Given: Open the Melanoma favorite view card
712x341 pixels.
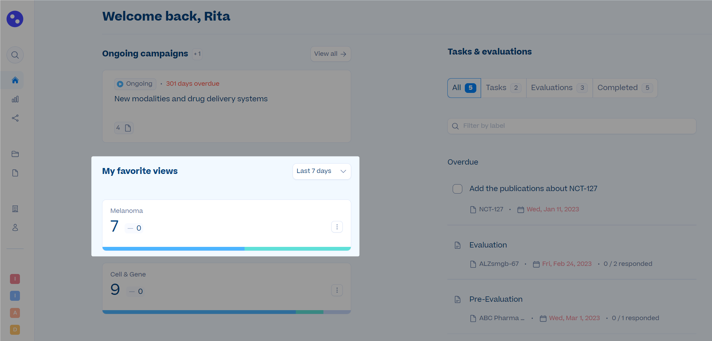Looking at the screenshot, I should point(227,225).
